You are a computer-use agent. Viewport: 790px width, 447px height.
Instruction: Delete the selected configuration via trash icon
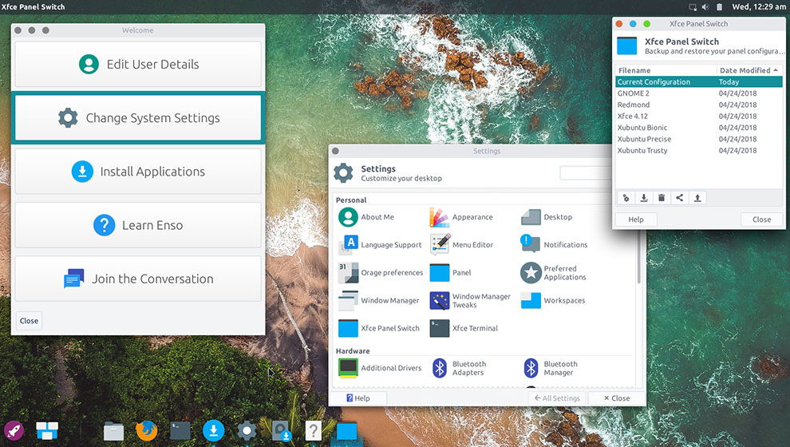click(x=662, y=198)
